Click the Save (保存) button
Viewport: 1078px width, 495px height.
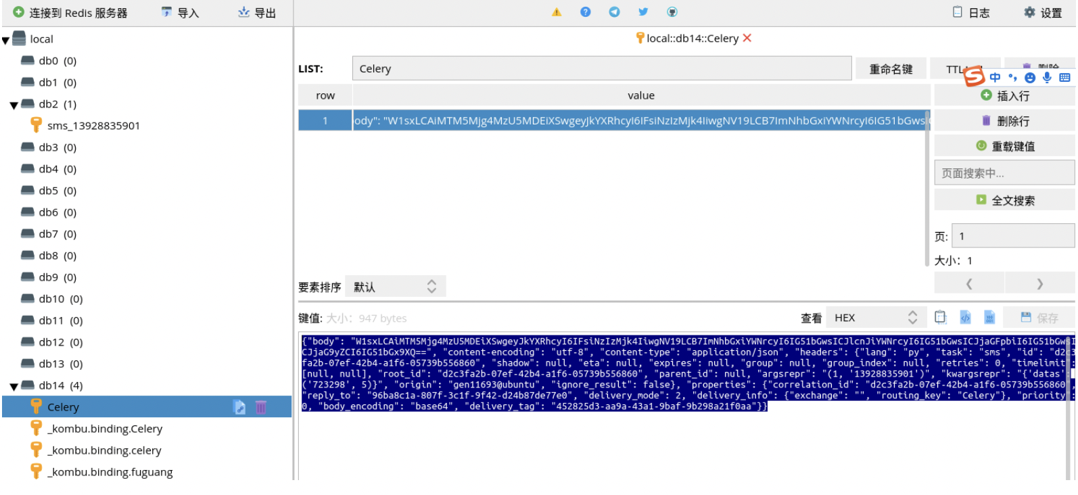click(x=1039, y=317)
